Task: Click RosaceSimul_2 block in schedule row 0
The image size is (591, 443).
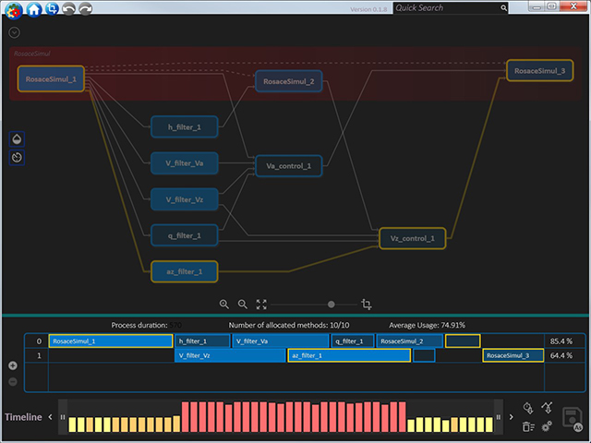Action: click(x=410, y=341)
